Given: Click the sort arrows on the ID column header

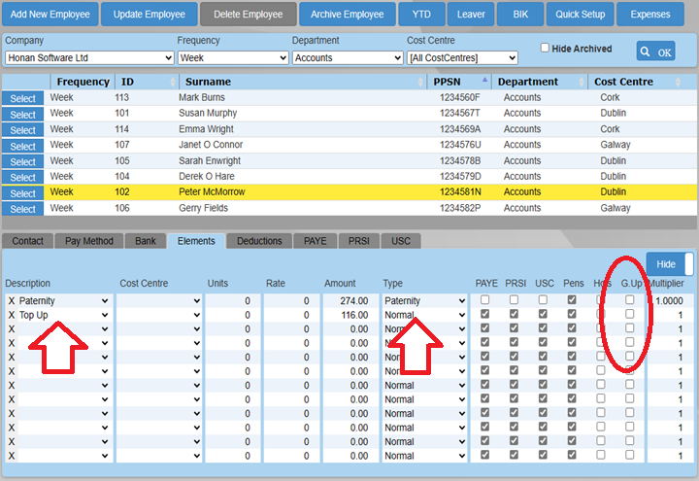Looking at the screenshot, I should [171, 83].
